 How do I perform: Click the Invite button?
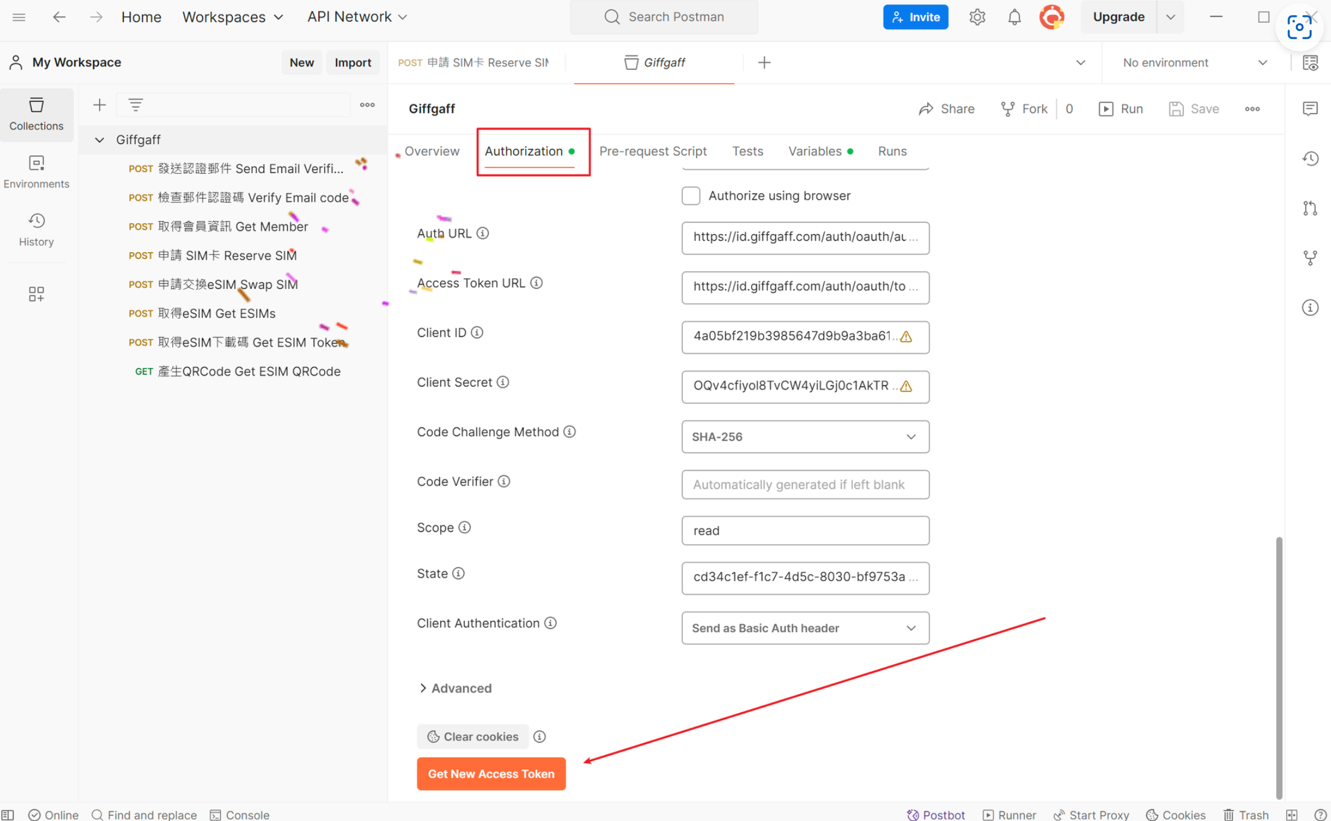click(x=915, y=17)
